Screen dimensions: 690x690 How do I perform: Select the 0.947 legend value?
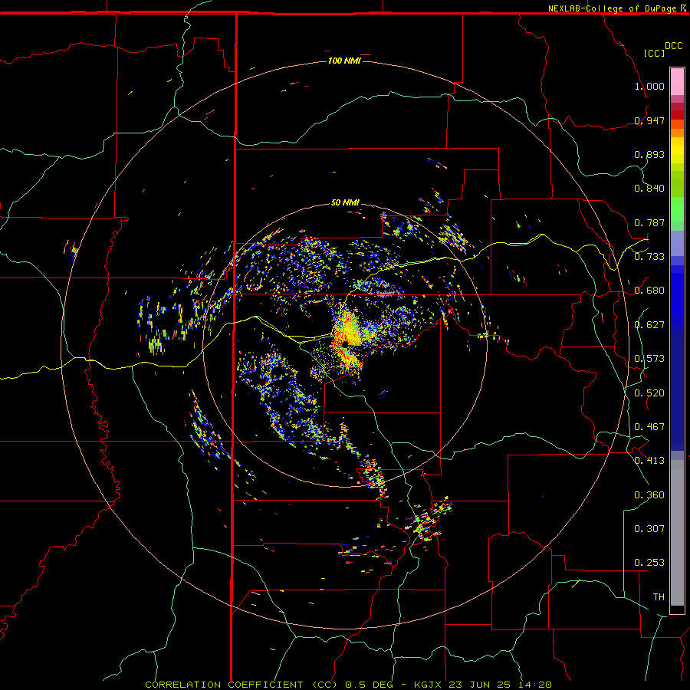pyautogui.click(x=649, y=120)
